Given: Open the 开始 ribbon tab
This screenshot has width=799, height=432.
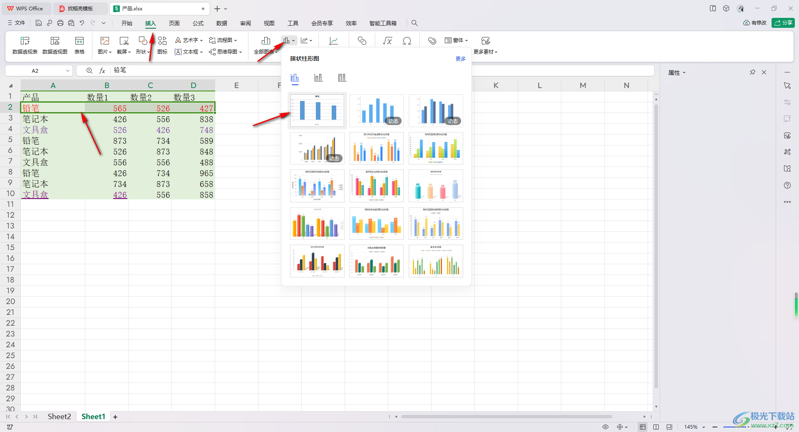Looking at the screenshot, I should [x=127, y=23].
